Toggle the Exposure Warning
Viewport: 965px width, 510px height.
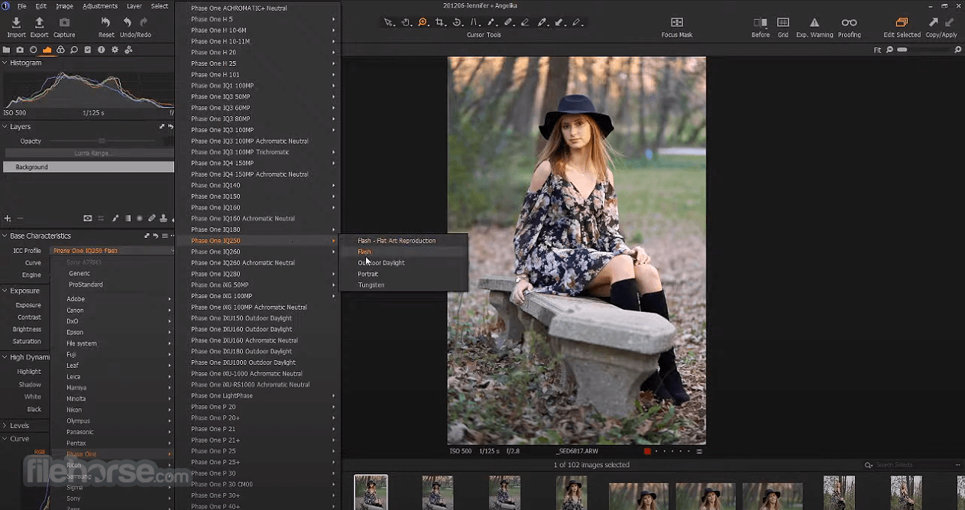[814, 23]
